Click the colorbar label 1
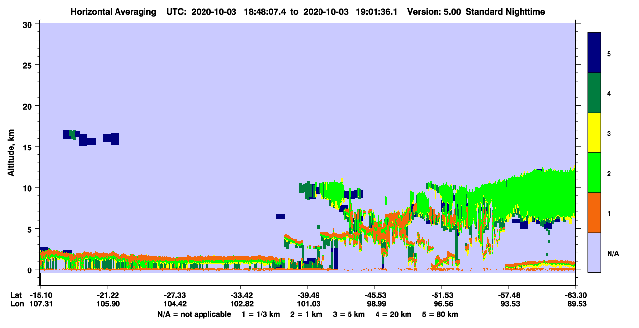 (609, 213)
